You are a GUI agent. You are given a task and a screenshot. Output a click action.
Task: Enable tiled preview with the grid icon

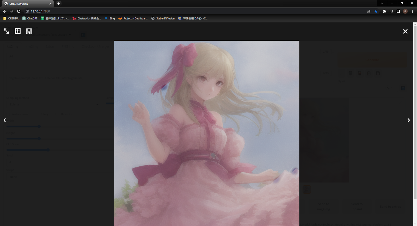(17, 31)
